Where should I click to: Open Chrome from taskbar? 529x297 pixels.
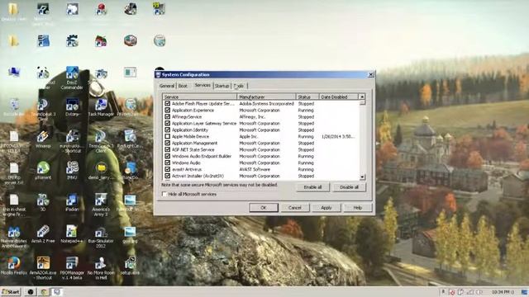[x=44, y=292]
